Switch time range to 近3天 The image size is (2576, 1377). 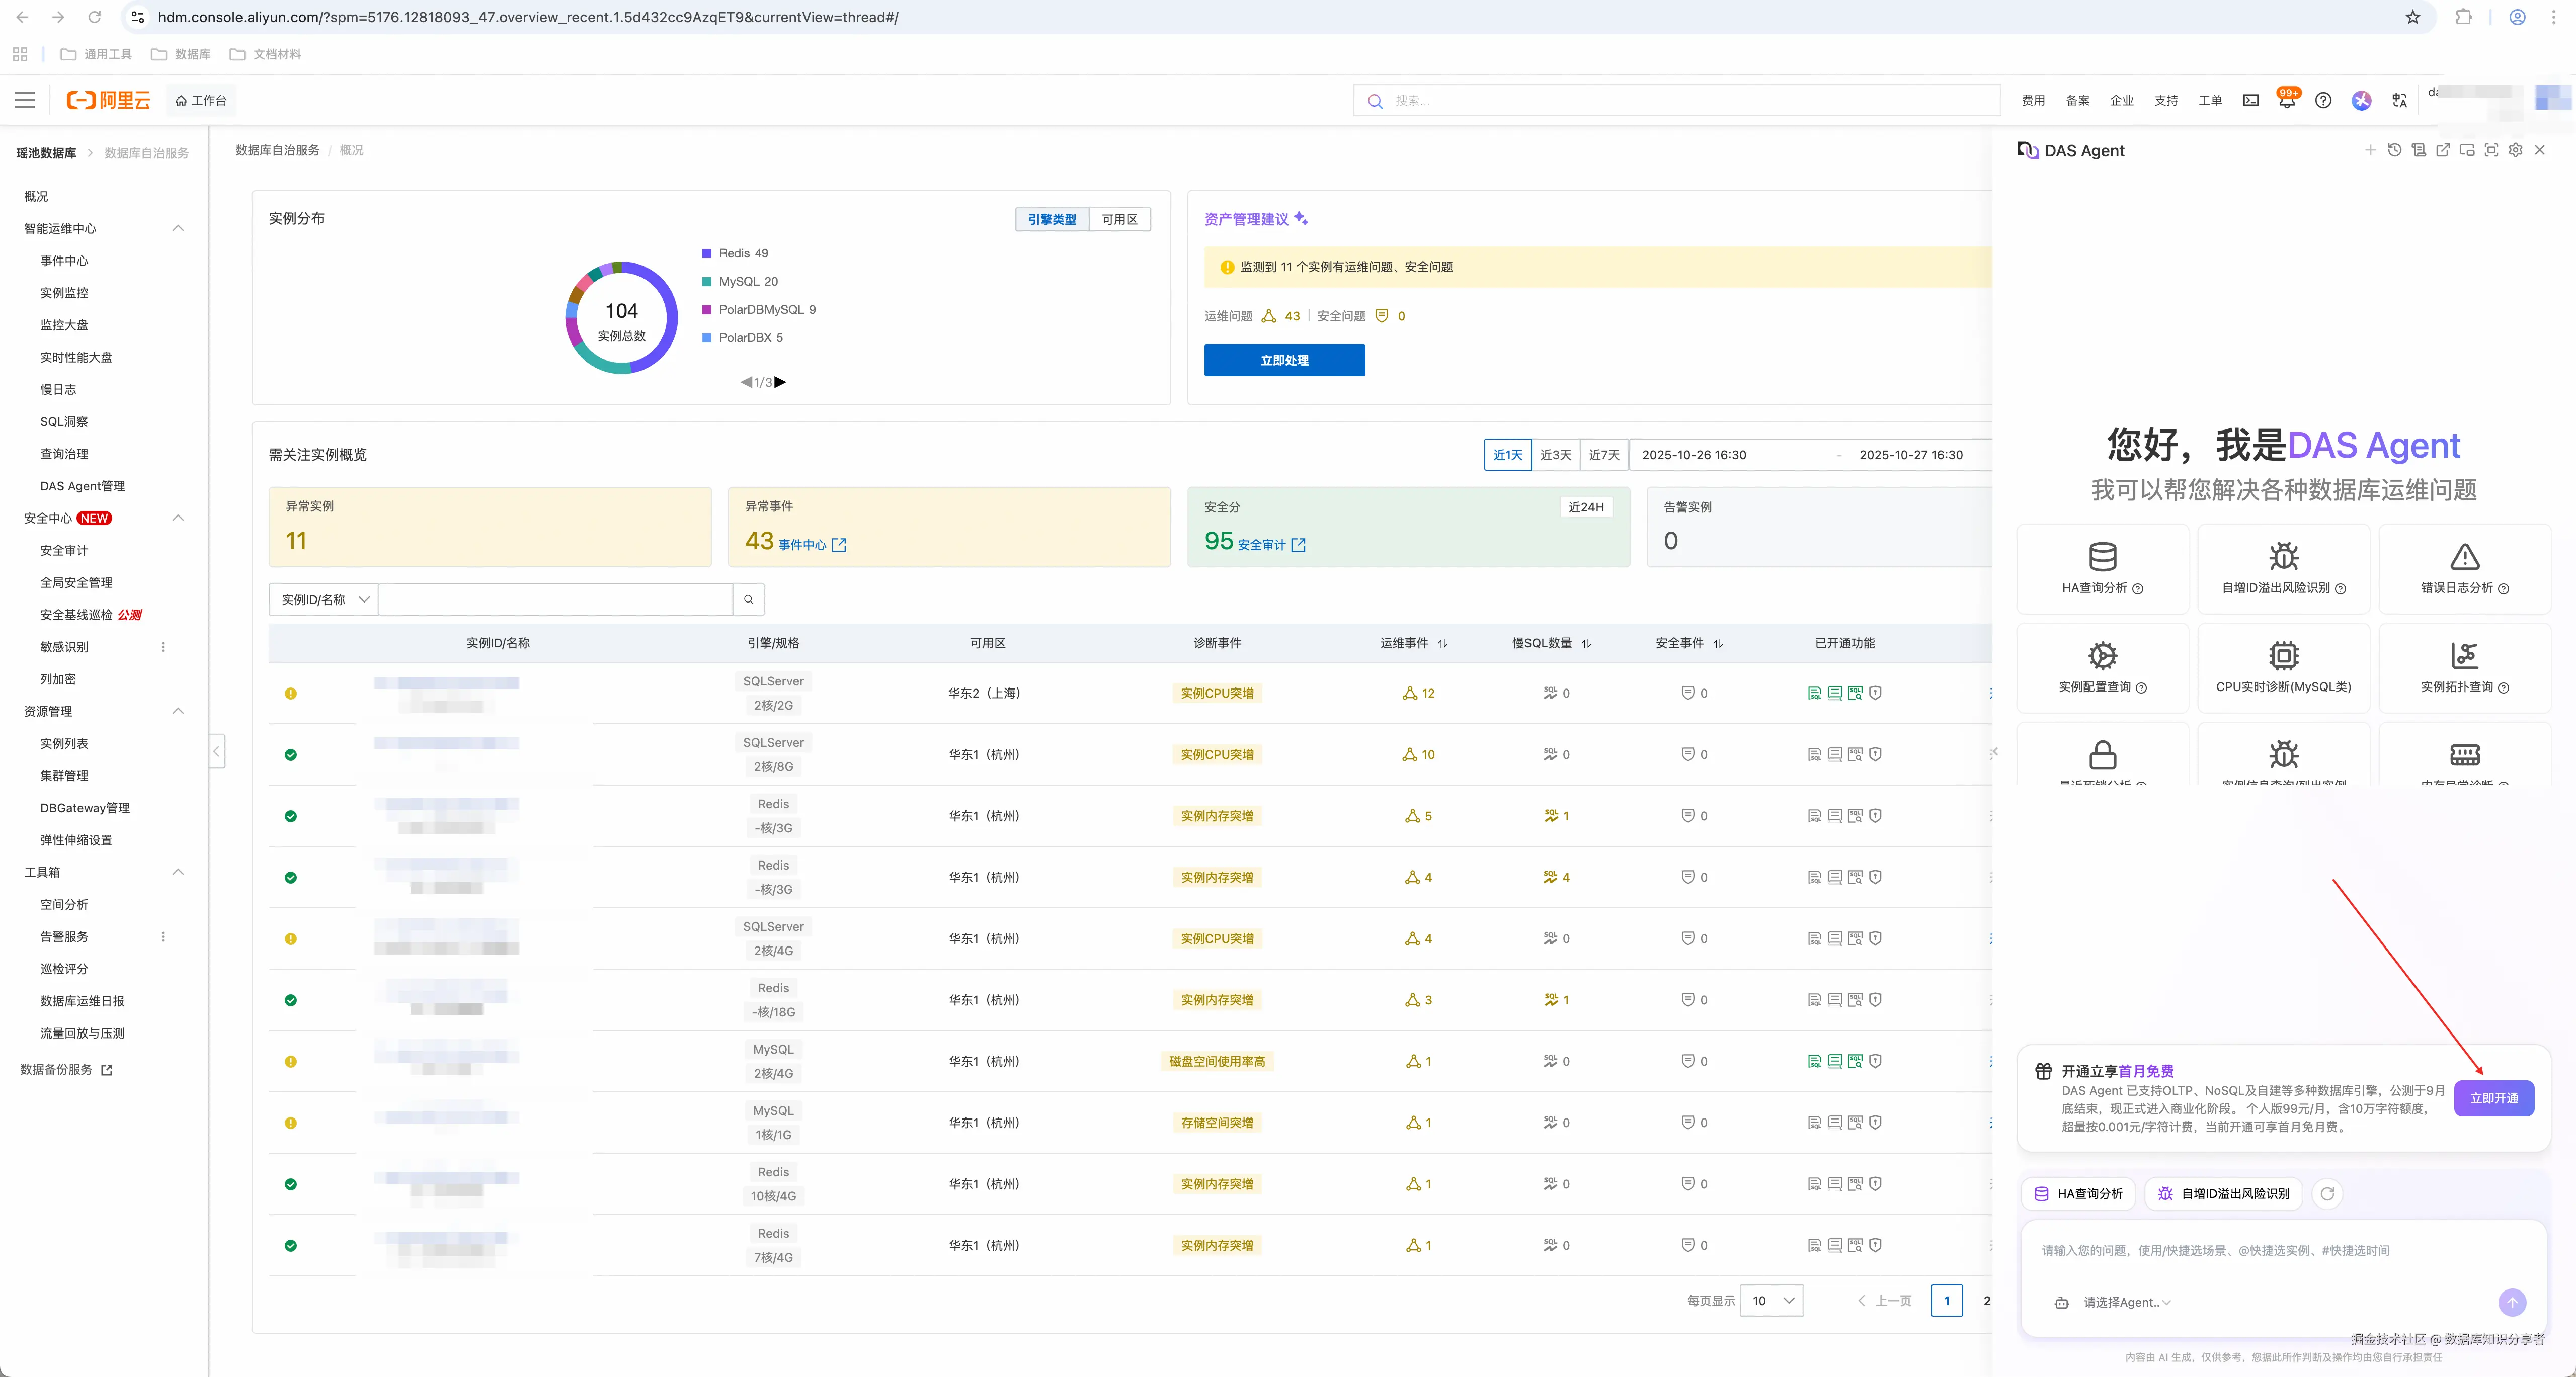point(1555,455)
